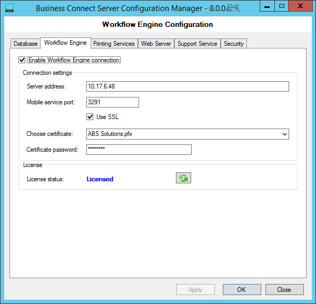Viewport: 316px width, 304px height.
Task: Click the Close button at the bottom
Action: pos(284,289)
